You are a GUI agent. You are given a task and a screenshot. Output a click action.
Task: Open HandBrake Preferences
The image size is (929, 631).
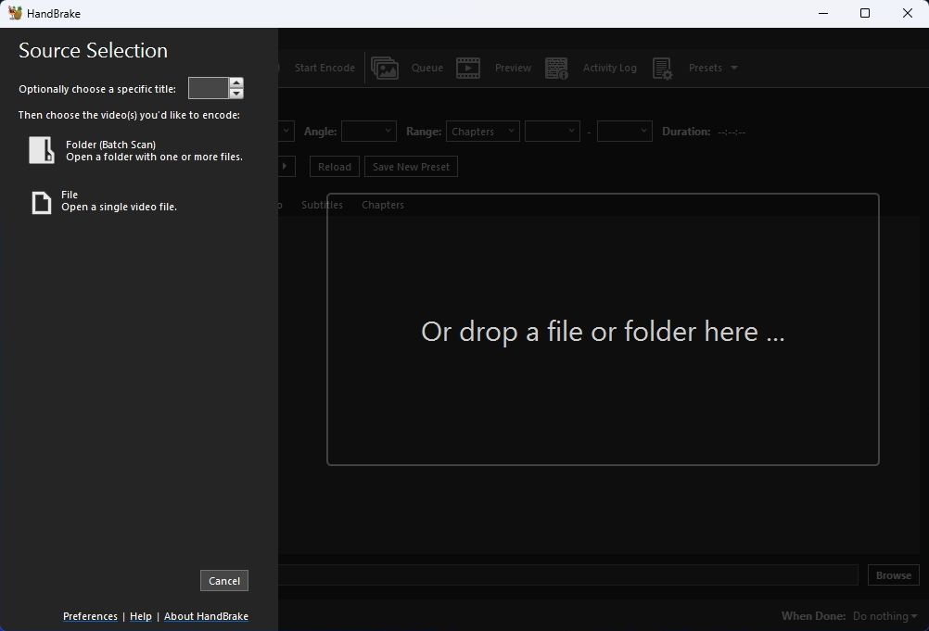coord(89,615)
